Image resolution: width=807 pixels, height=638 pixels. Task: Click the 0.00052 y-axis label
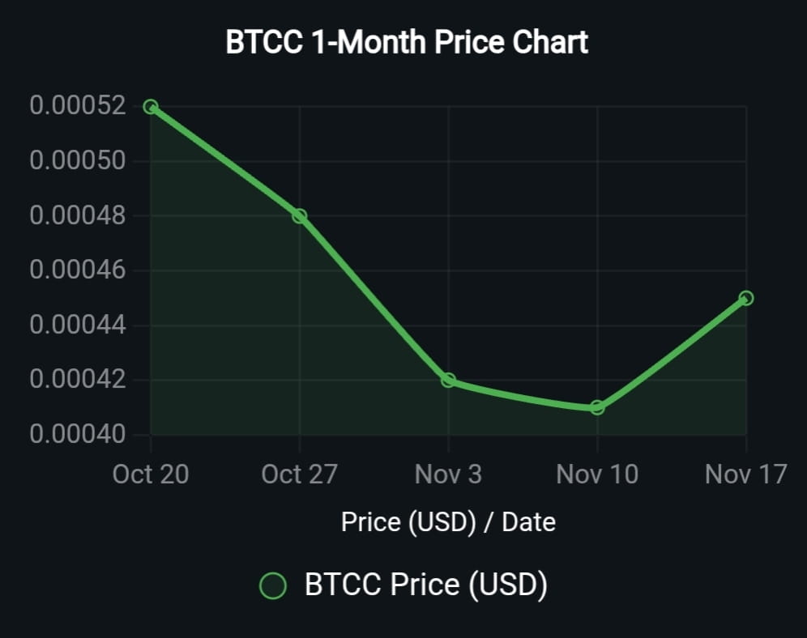coord(78,106)
